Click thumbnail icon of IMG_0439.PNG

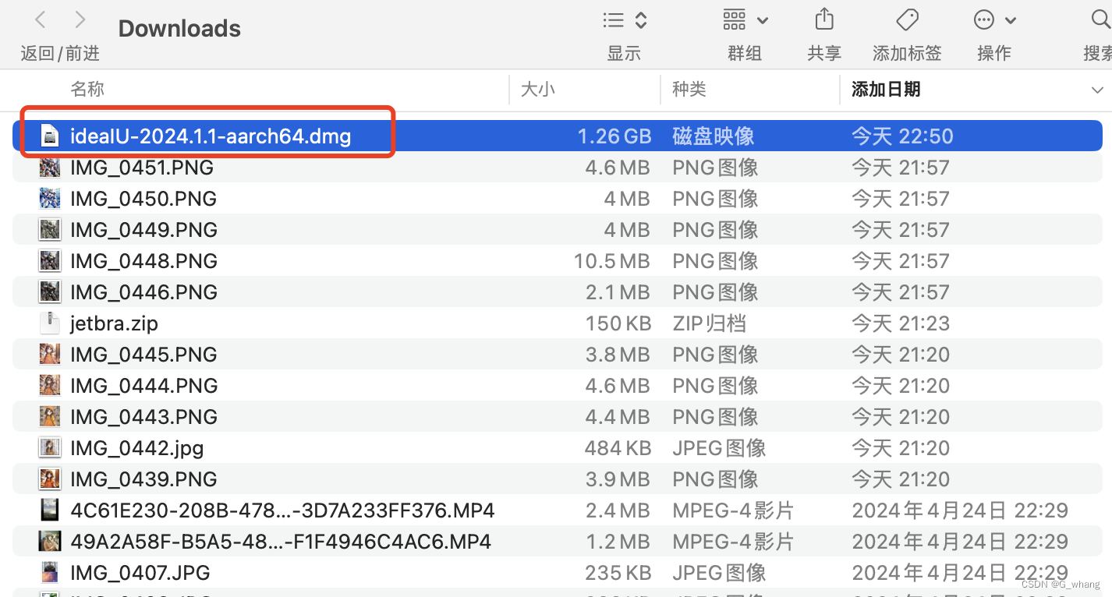coord(49,479)
